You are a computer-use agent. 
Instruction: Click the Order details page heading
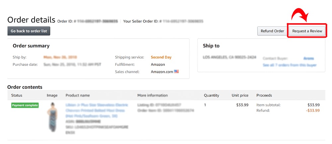[31, 20]
